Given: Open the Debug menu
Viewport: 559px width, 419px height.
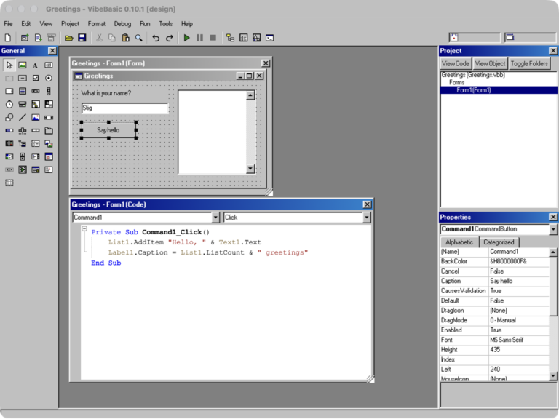Looking at the screenshot, I should [122, 24].
